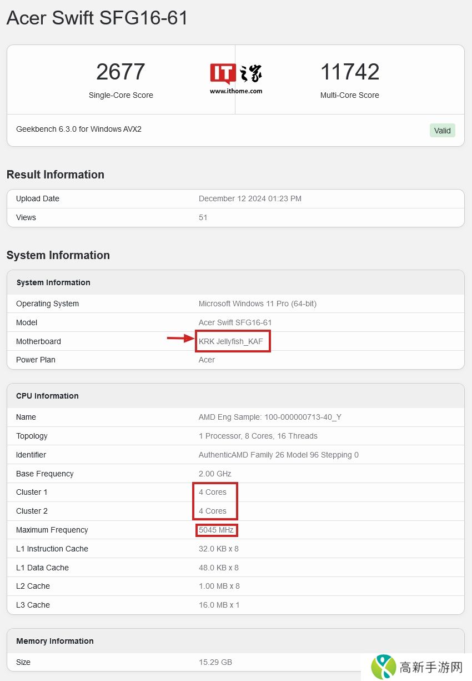
Task: Click the red arrow pointing at motherboard
Action: click(x=180, y=337)
